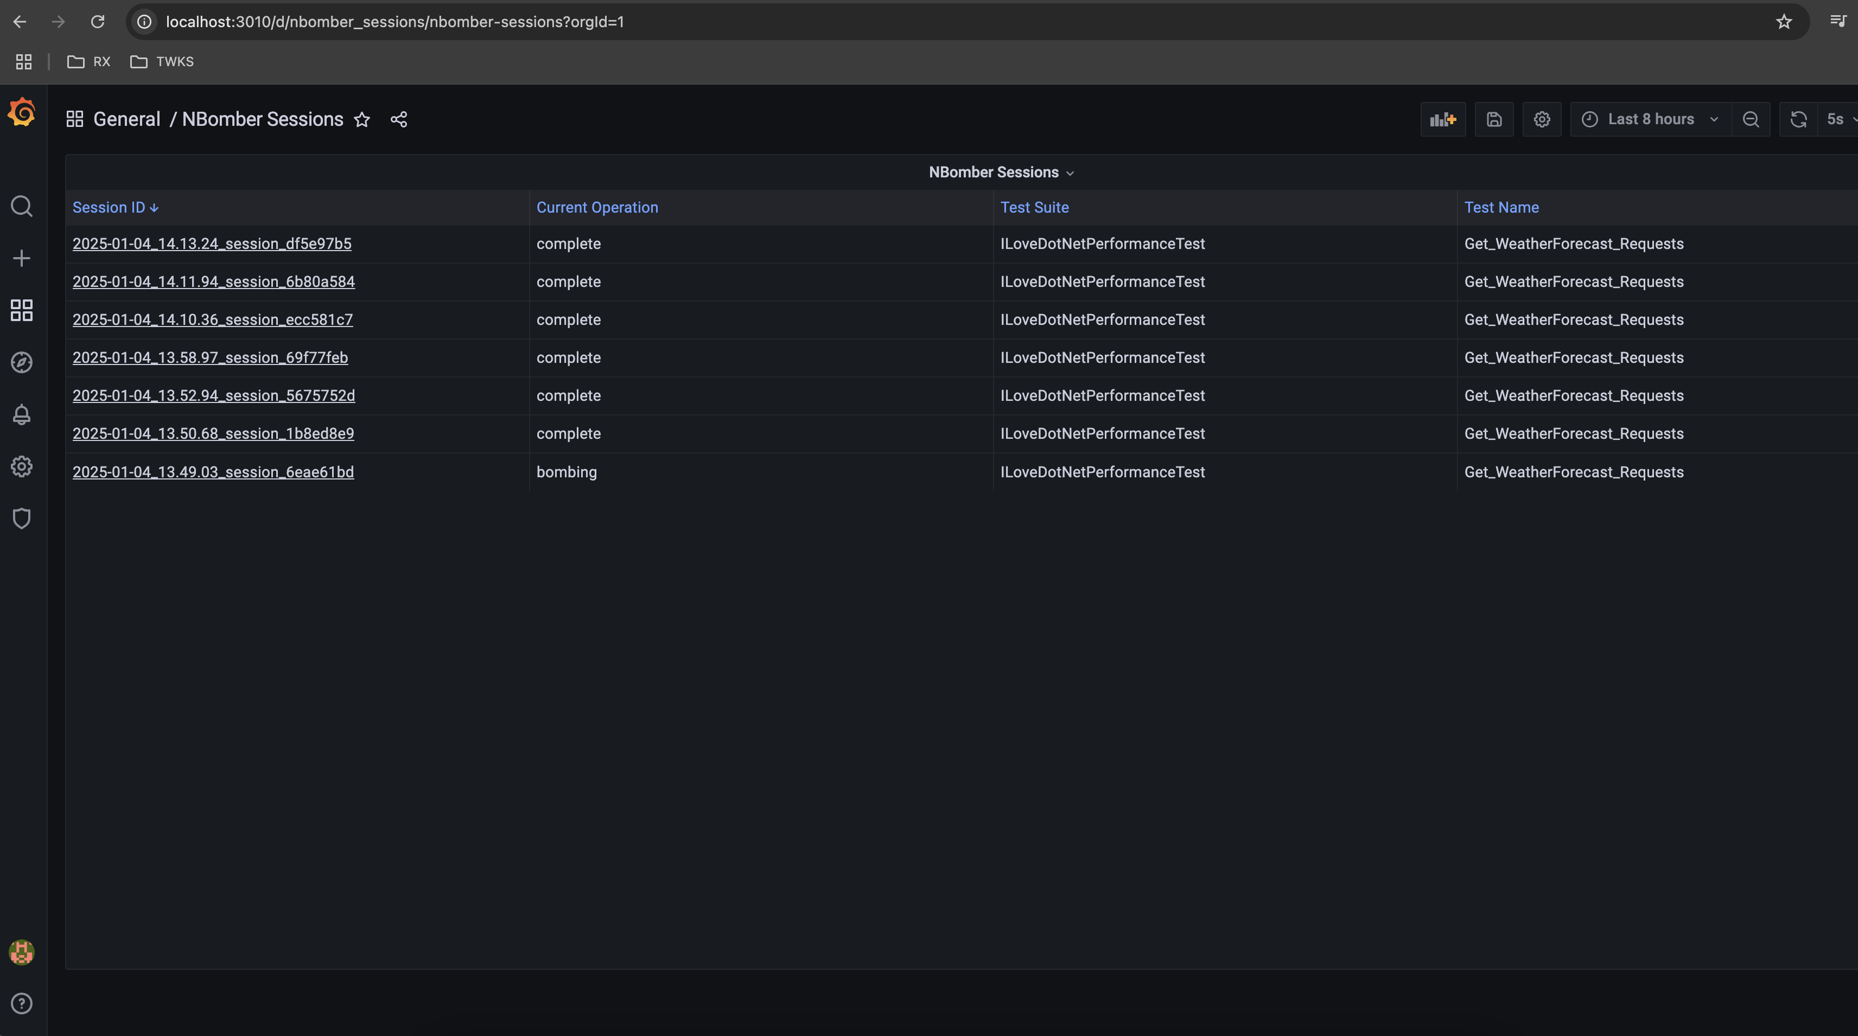Open session 2025-01-04_14.11.94_session_6b80a584
Image resolution: width=1858 pixels, height=1036 pixels.
coord(213,282)
